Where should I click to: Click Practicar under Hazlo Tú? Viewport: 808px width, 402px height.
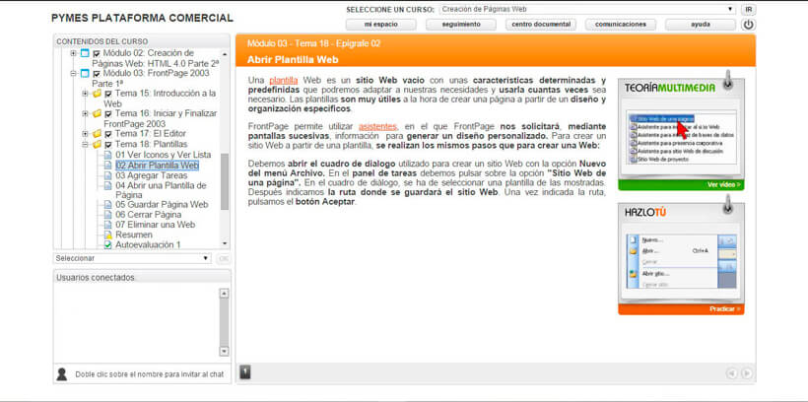tap(725, 309)
